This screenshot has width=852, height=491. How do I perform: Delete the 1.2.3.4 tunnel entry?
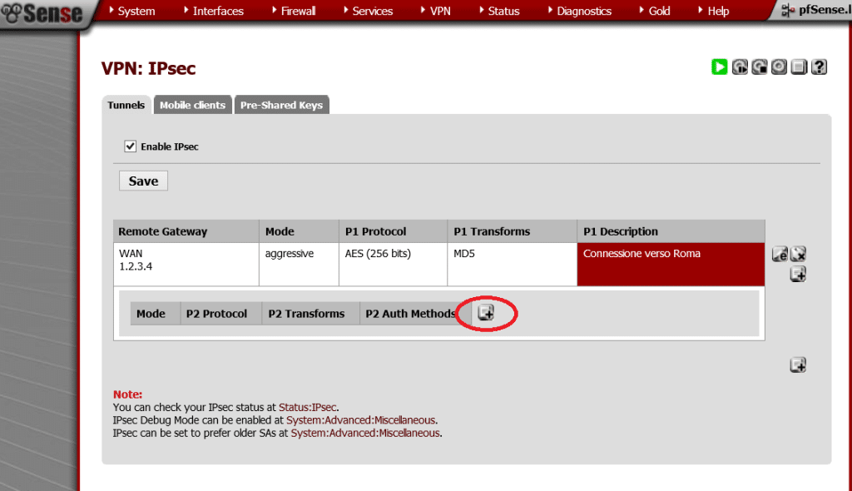click(x=798, y=255)
